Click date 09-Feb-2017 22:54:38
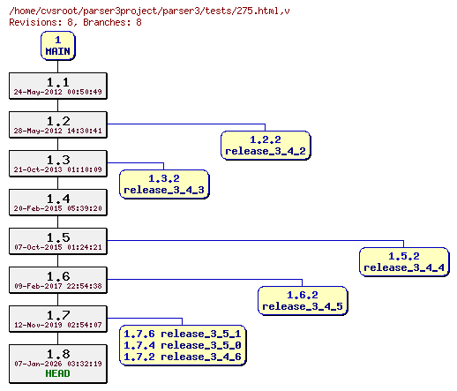The width and height of the screenshot is (457, 391). (58, 286)
